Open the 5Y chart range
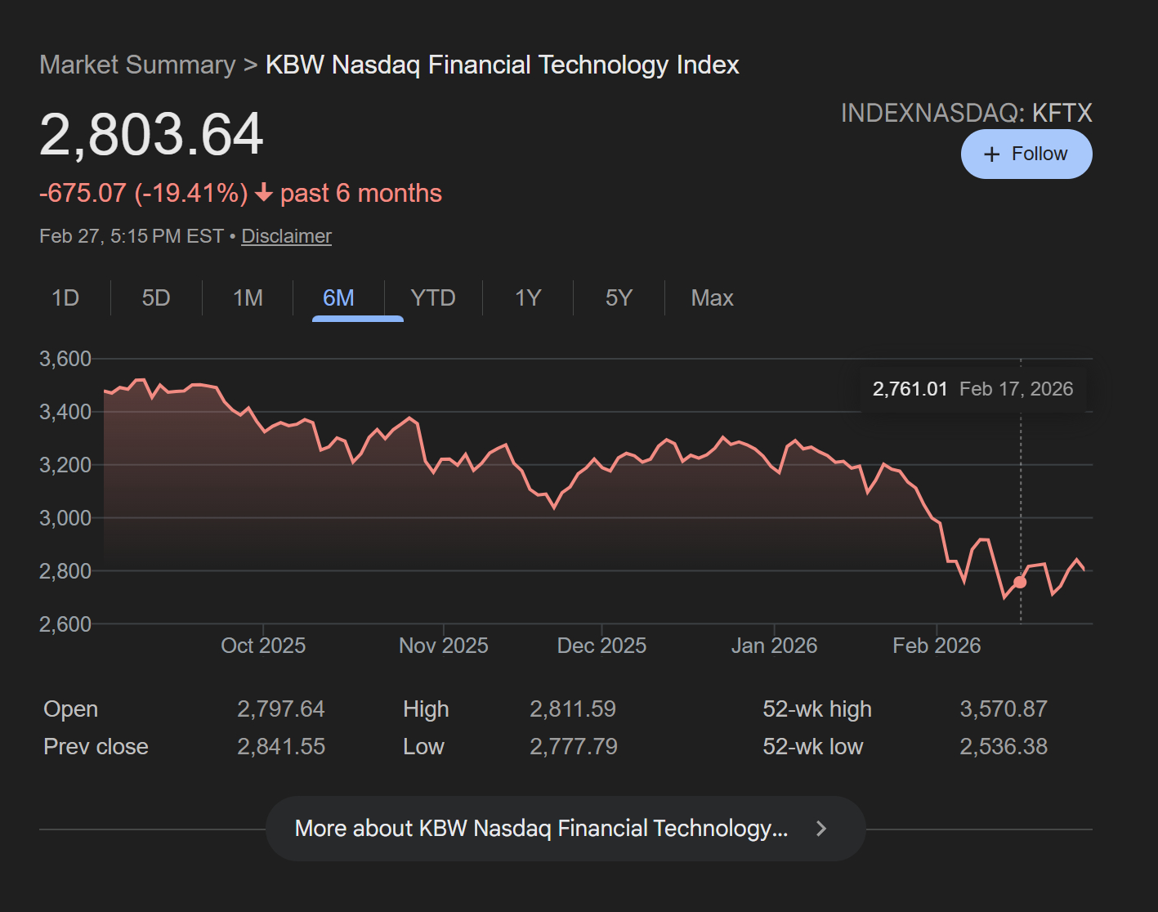1158x912 pixels. [619, 298]
